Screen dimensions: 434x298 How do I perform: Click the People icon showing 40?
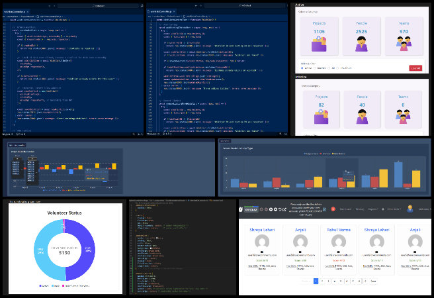[x=361, y=117]
